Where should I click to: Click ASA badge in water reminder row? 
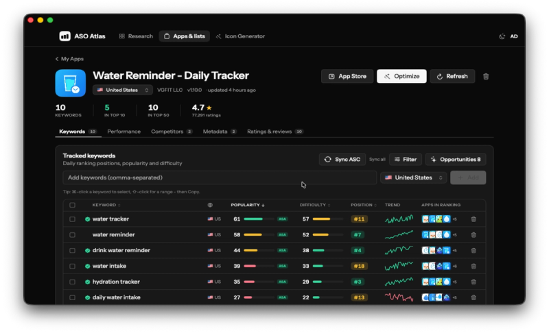282,235
